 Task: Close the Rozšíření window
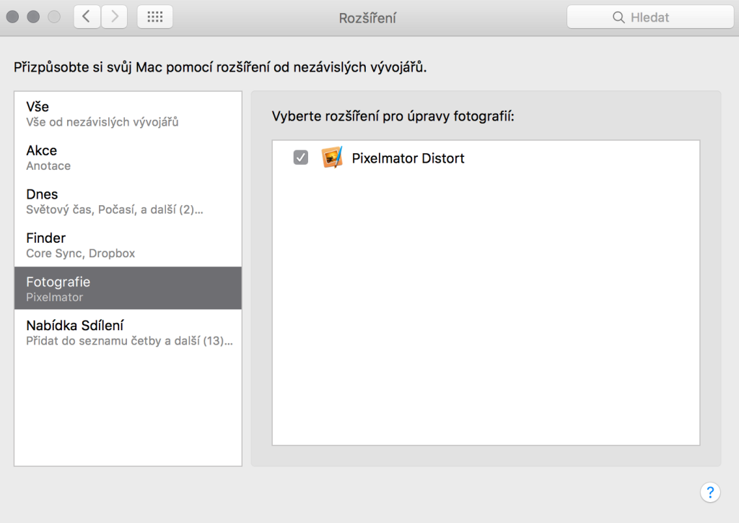13,17
